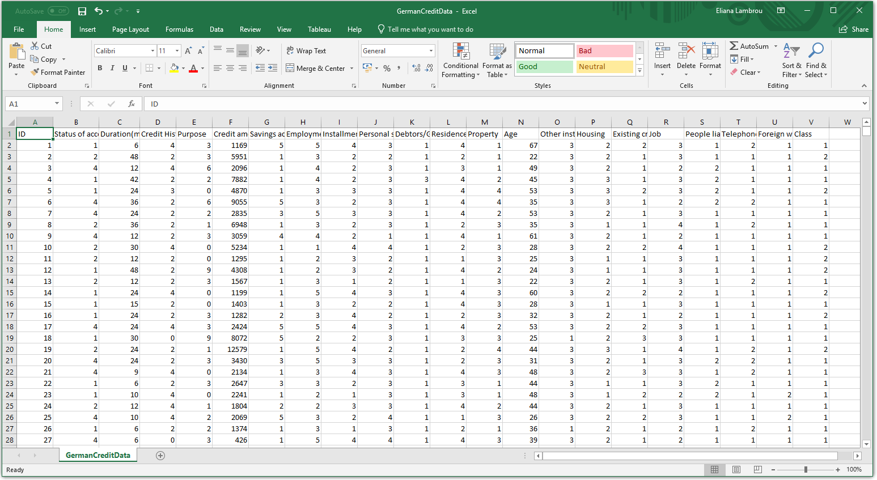Top-align the cell contents
The image size is (877, 480).
[218, 50]
